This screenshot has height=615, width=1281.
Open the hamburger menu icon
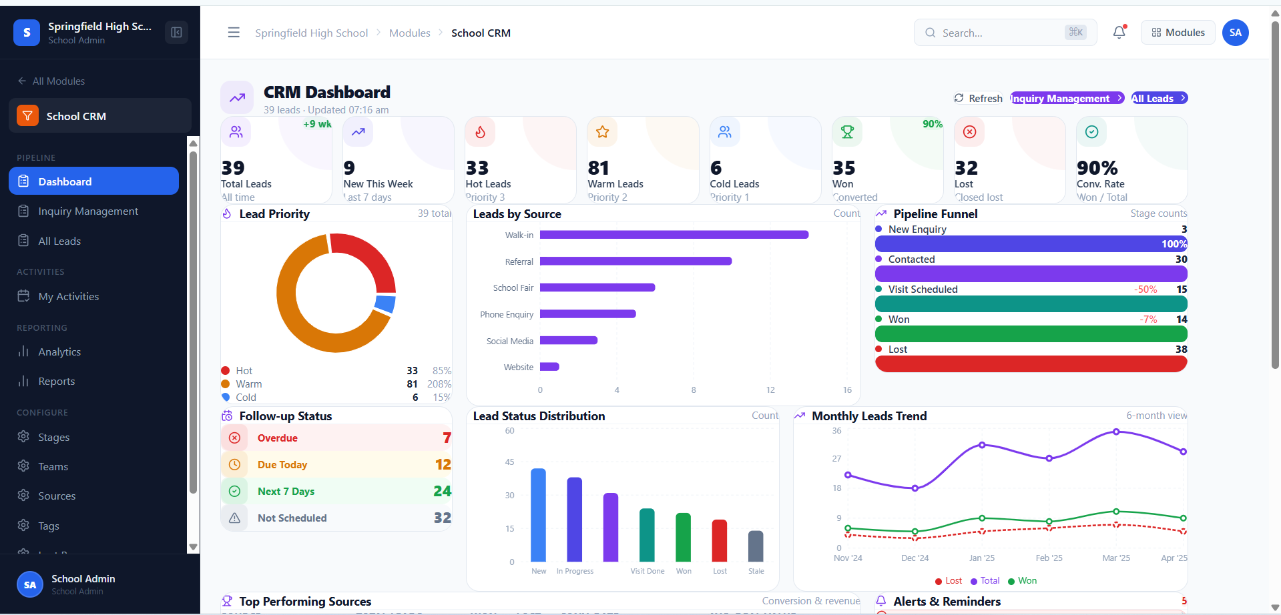click(x=234, y=33)
